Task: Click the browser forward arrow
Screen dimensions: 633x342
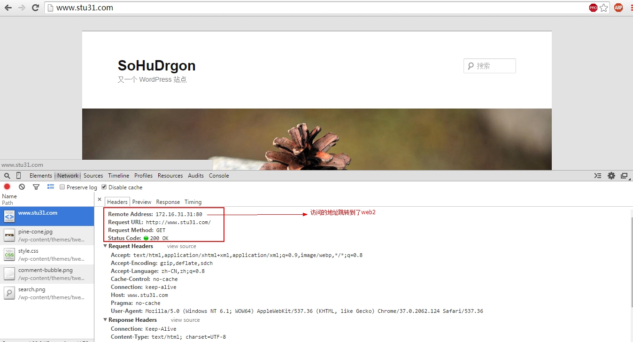Action: coord(22,8)
